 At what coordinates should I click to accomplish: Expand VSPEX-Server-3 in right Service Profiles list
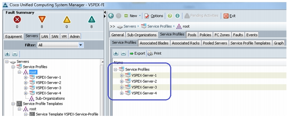pyautogui.click(x=121, y=87)
